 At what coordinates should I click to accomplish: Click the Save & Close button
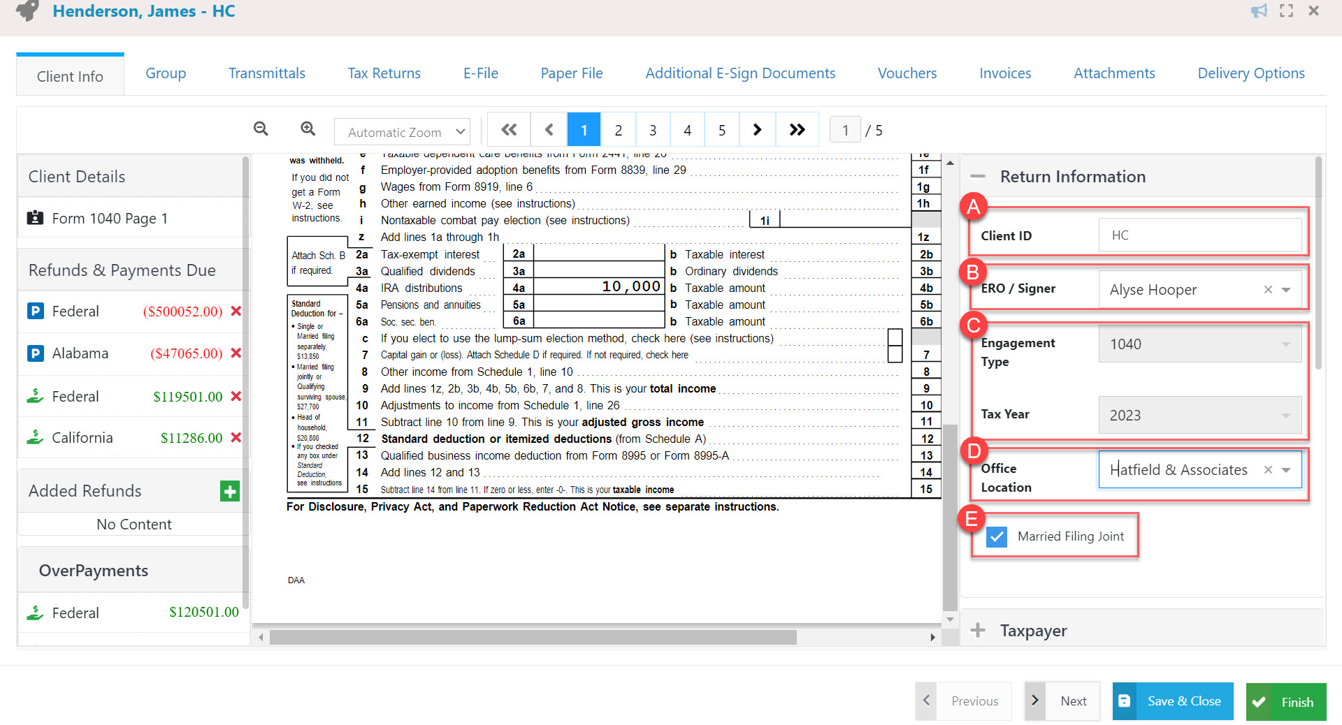coord(1172,701)
